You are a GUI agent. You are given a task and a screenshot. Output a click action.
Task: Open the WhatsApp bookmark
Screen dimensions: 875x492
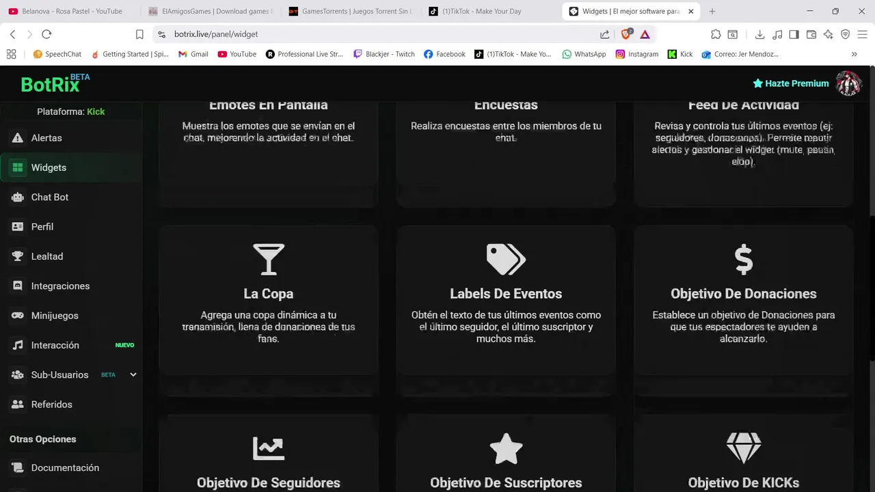coord(584,54)
